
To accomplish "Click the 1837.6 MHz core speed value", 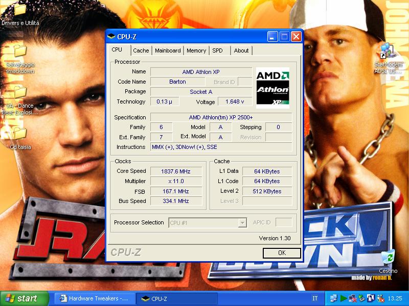I will (176, 171).
